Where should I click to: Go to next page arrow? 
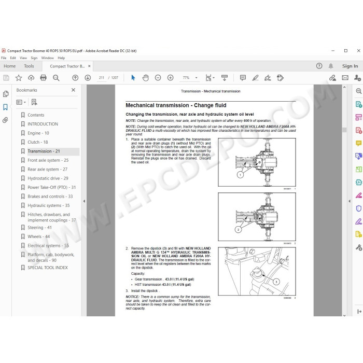point(88,78)
